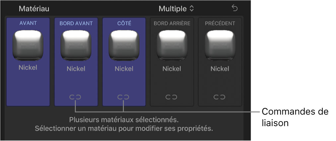This screenshot has width=336, height=141.
Task: Toggle link icon under Précédent
Action: click(x=220, y=97)
